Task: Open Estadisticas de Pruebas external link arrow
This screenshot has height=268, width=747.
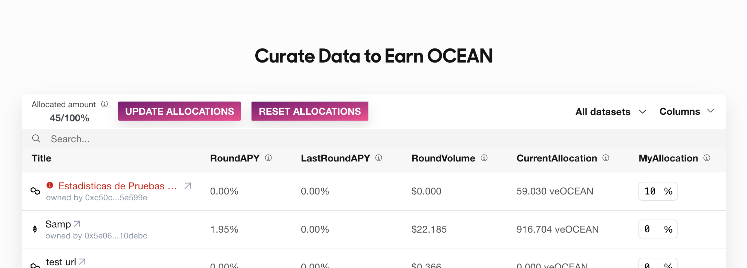Action: pyautogui.click(x=188, y=186)
